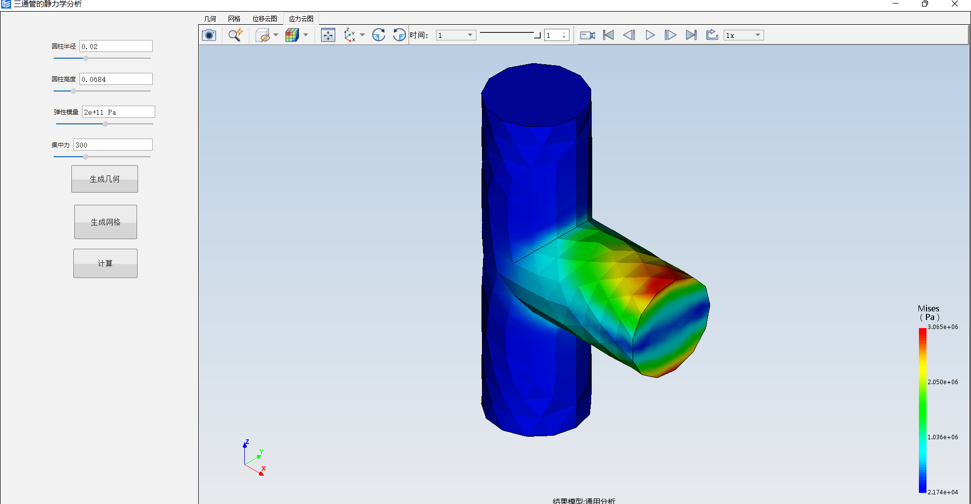Open dropdown arrow next to visibility box
Viewport: 971px width, 504px height.
[276, 35]
